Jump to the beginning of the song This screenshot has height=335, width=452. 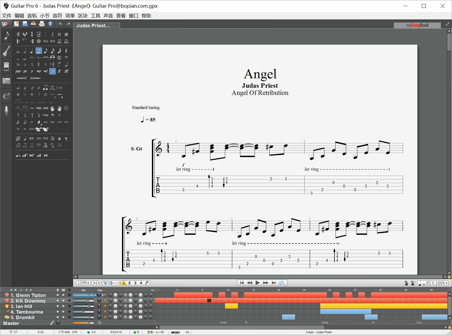pyautogui.click(x=242, y=283)
